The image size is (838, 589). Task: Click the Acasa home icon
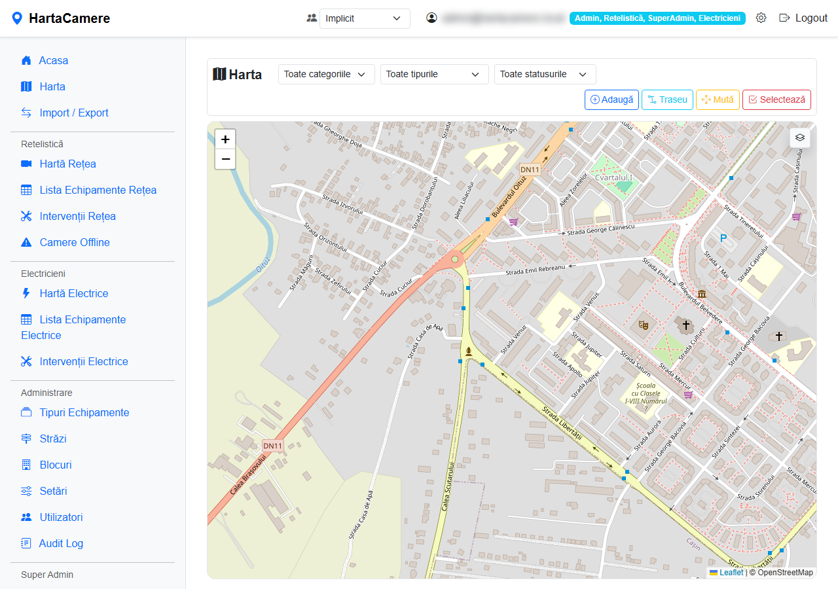pos(26,60)
